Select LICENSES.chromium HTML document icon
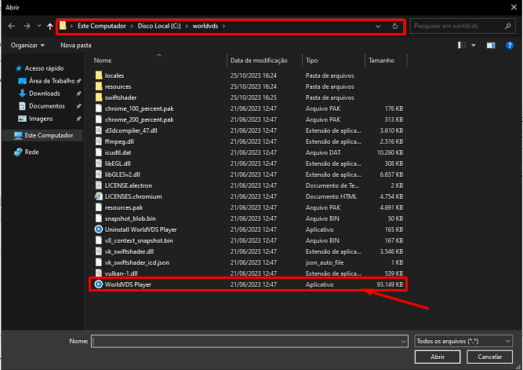This screenshot has width=523, height=370. coord(98,196)
